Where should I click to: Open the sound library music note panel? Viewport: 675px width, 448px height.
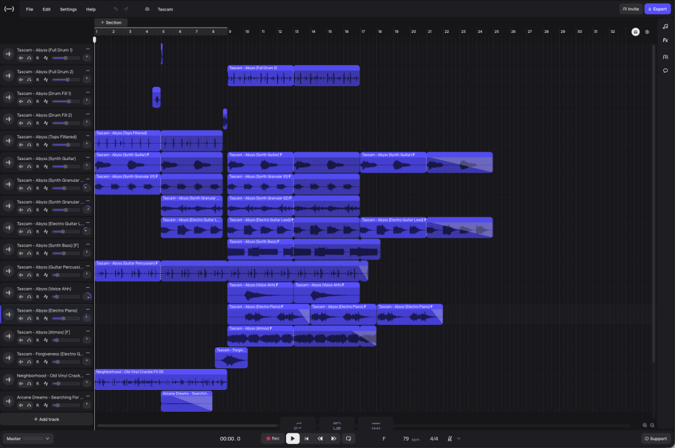(x=665, y=26)
